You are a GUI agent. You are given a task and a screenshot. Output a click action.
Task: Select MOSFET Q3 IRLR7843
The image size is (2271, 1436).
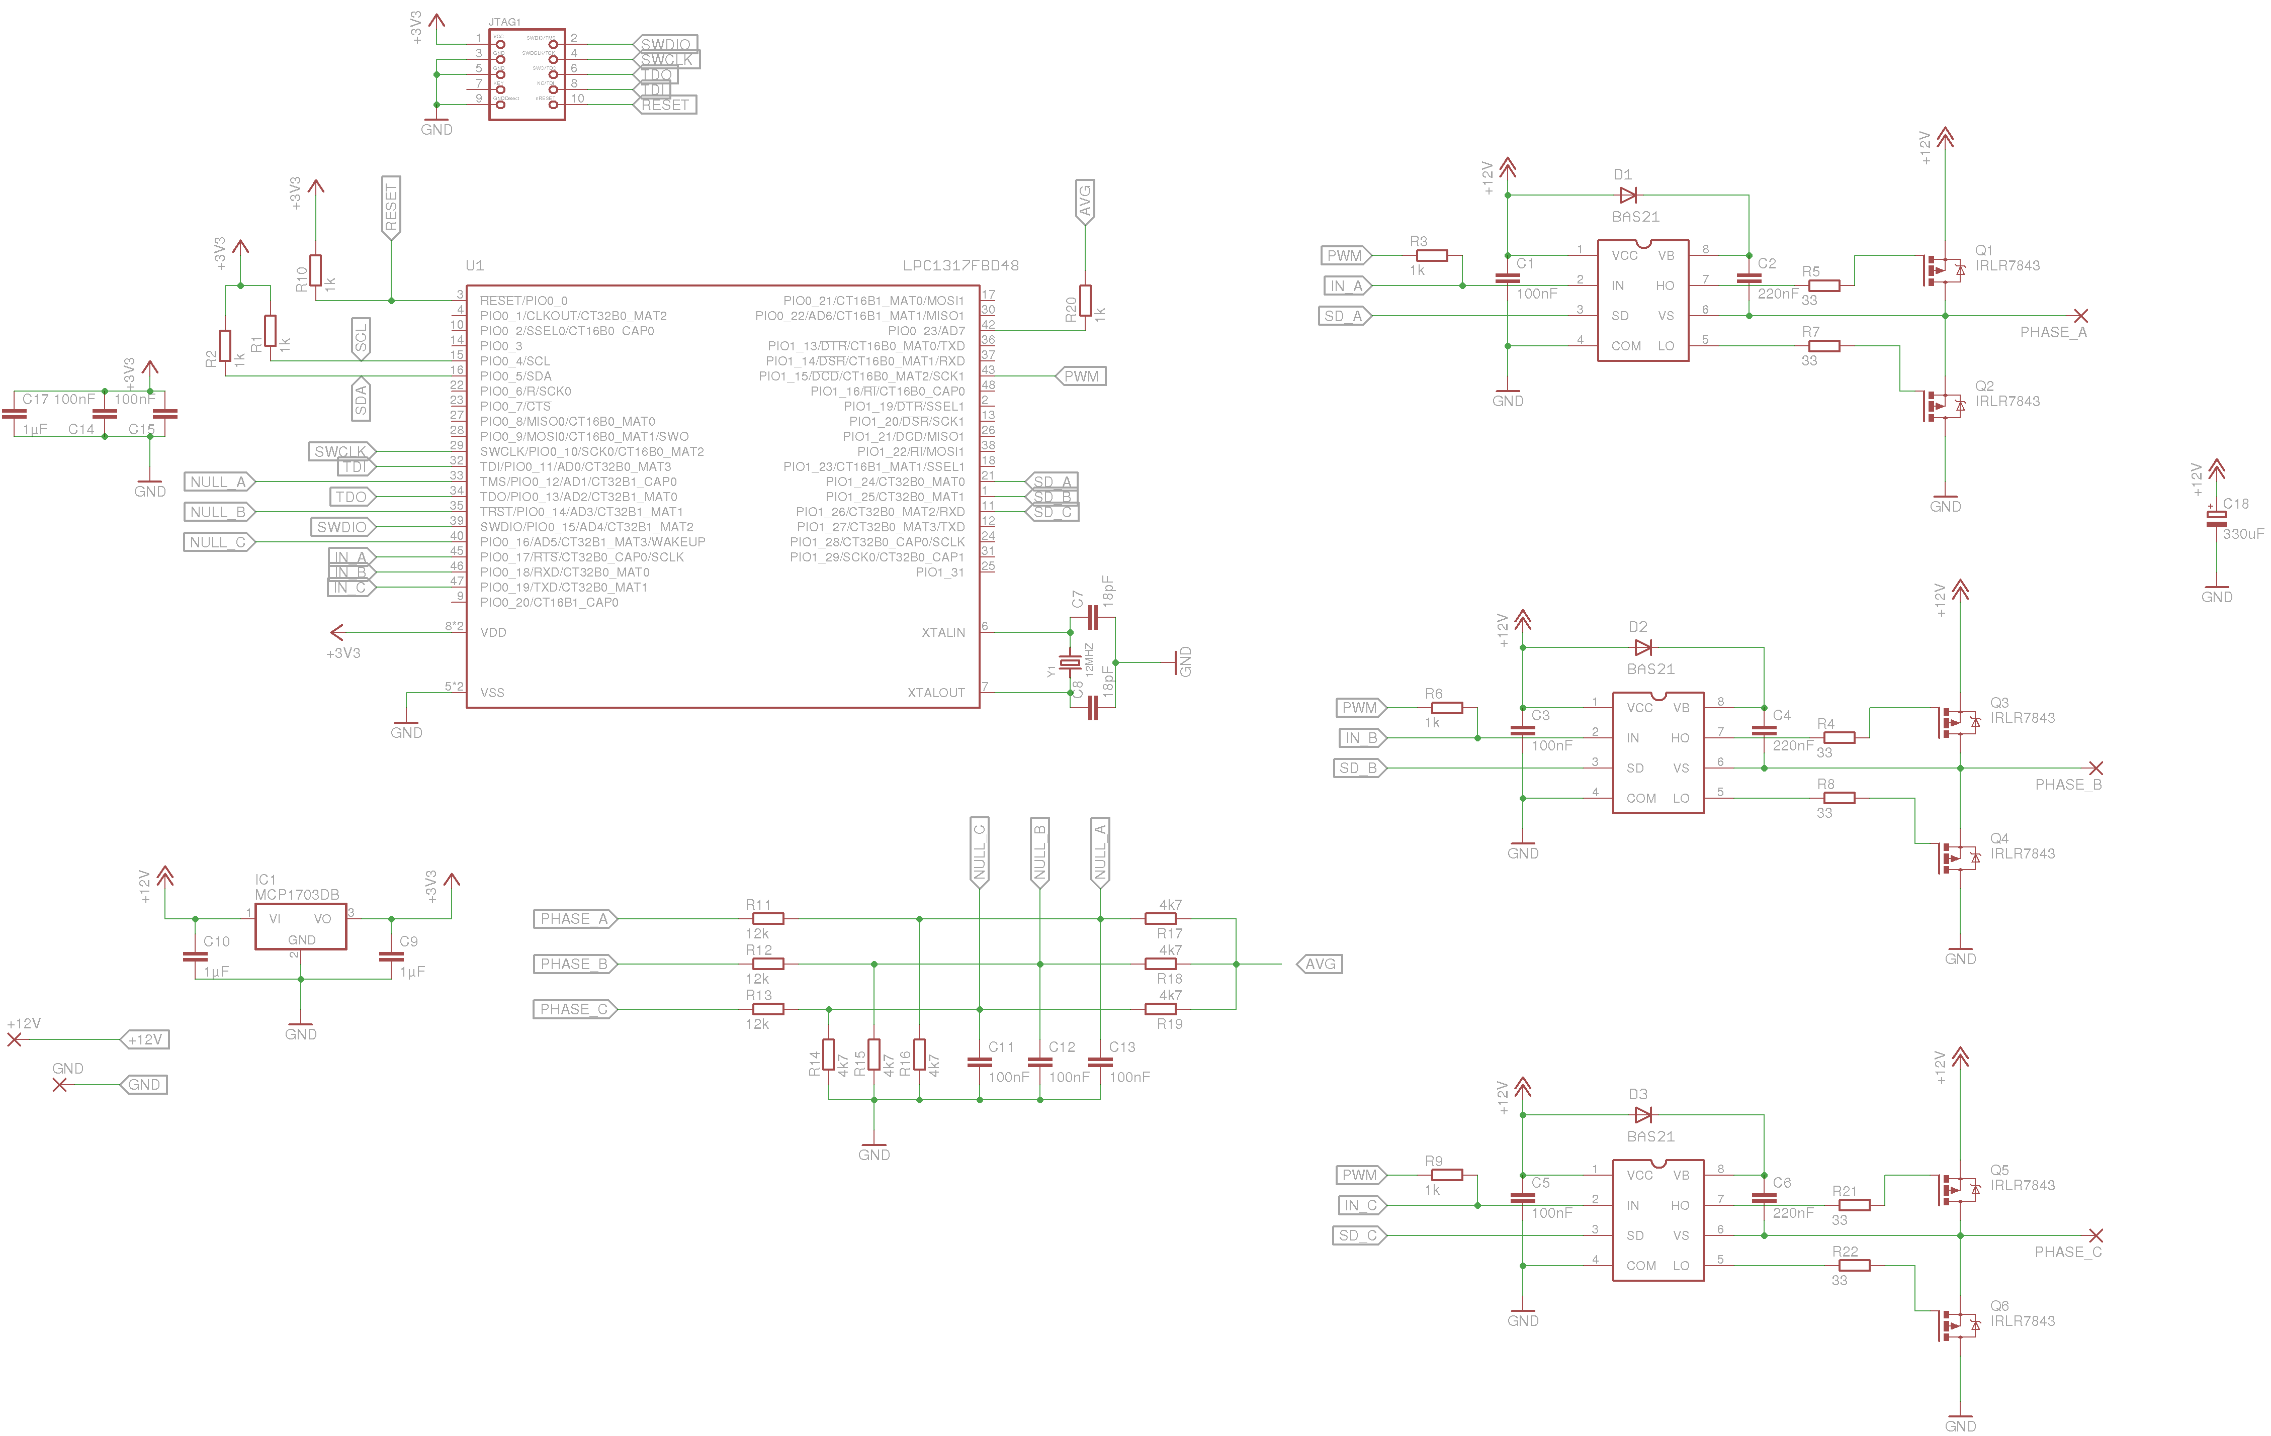pos(1960,723)
